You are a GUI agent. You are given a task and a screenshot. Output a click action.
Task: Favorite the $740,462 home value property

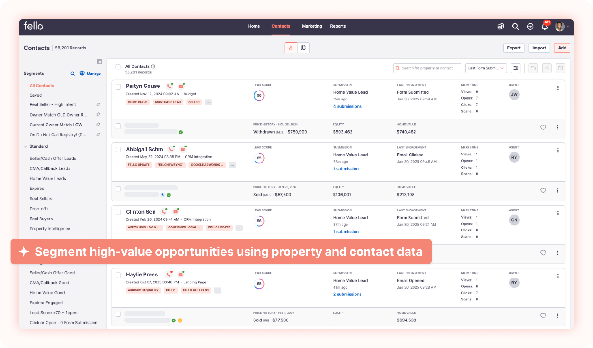(543, 127)
